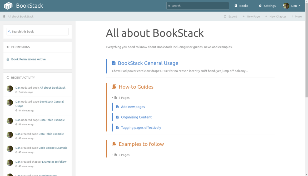
Task: Click the Export icon in the page toolbar
Action: [225, 16]
